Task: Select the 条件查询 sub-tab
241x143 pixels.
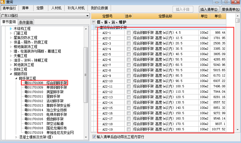Action: click(26, 22)
